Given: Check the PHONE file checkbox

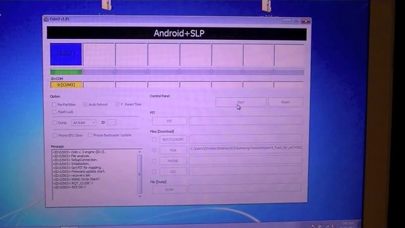Looking at the screenshot, I should coord(154,161).
